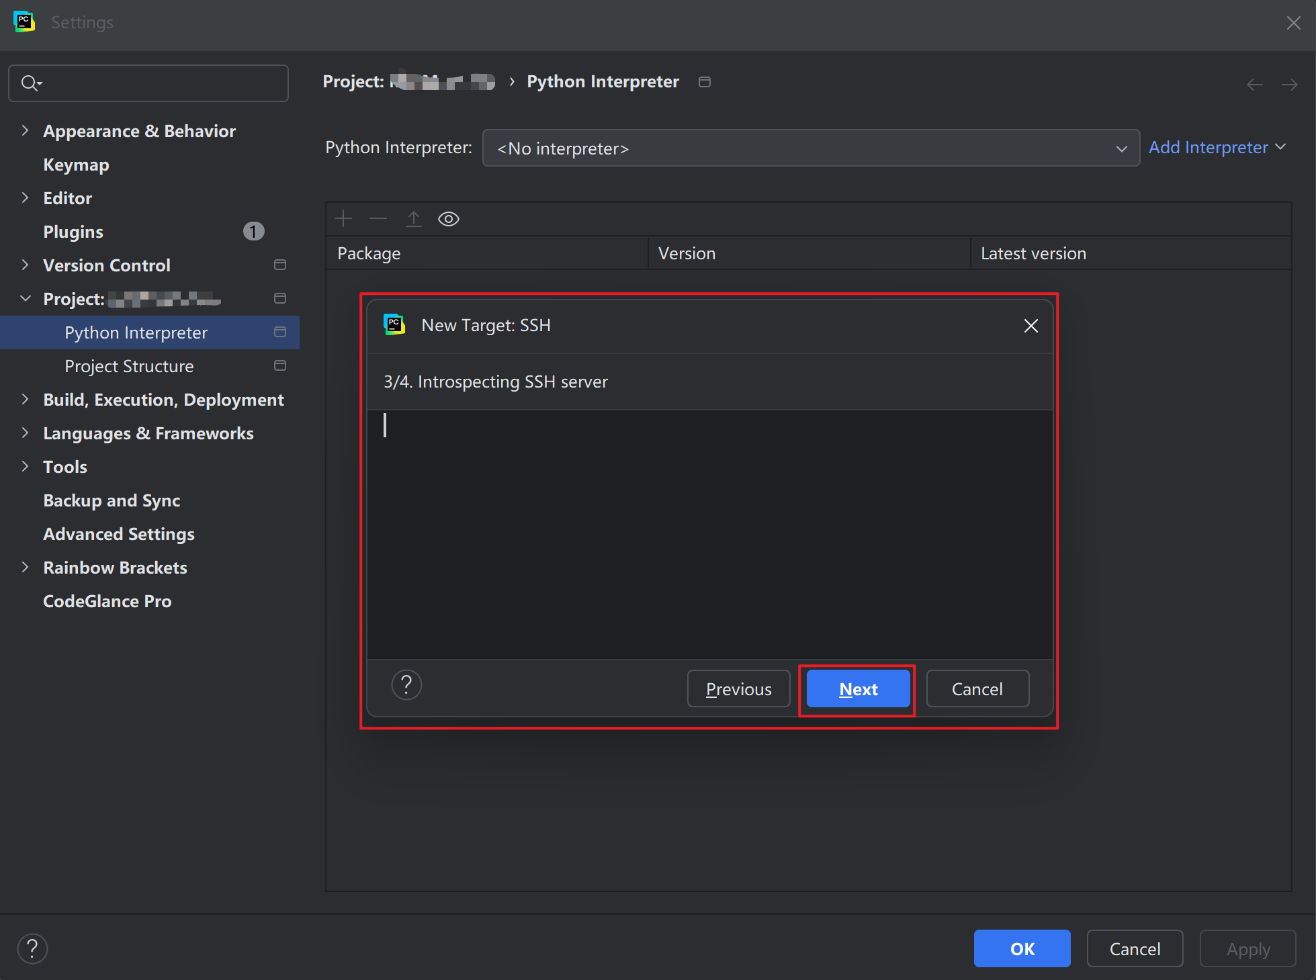Click the SSH introspection output console
1316x980 pixels.
(x=709, y=535)
